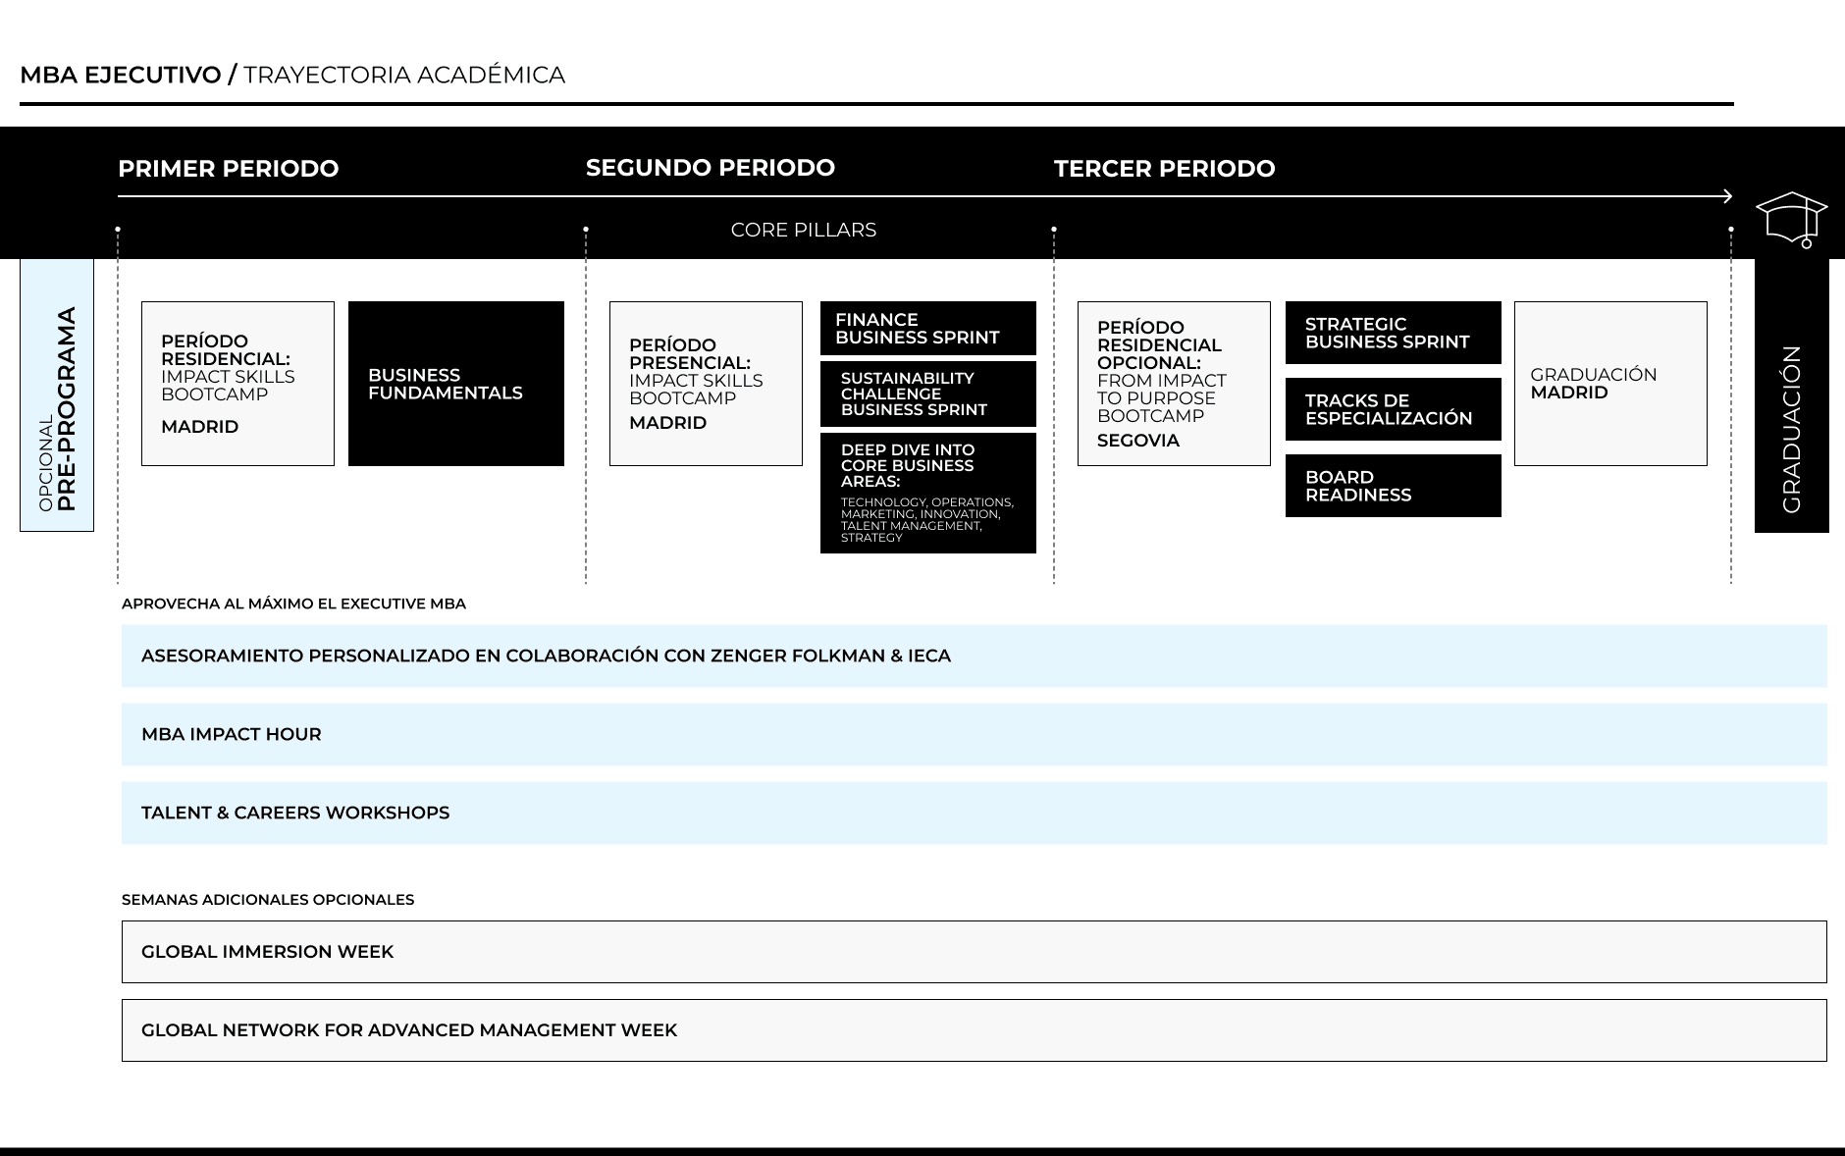Select the Tercer Periodo heading

click(1165, 169)
